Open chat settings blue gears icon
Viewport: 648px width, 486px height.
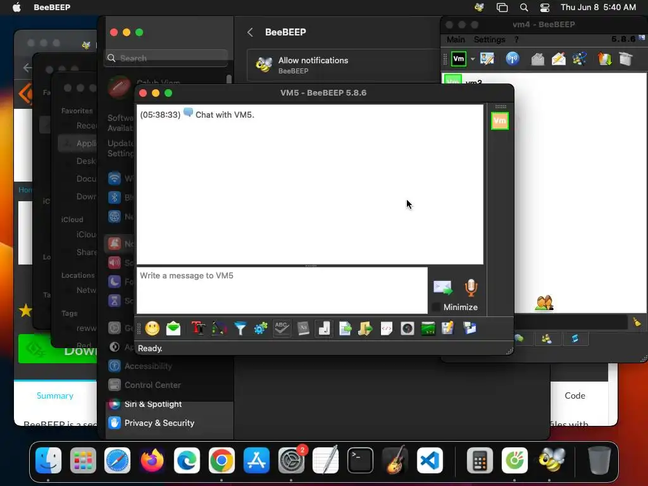[x=261, y=328]
